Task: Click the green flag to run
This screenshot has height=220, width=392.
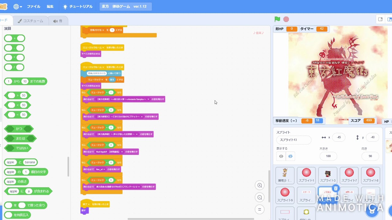Action: [x=277, y=19]
